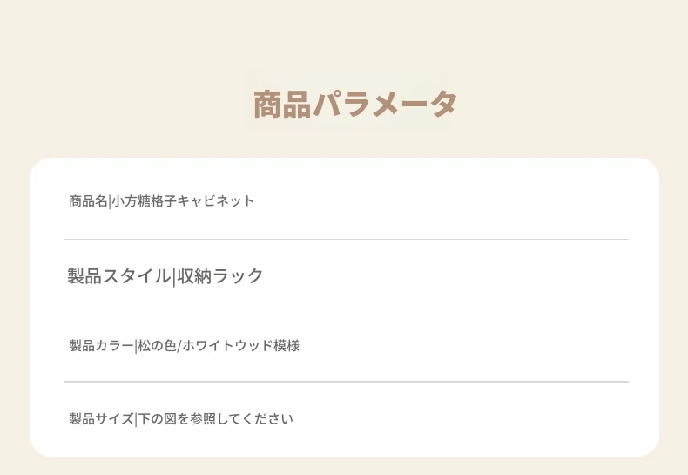Click the pipe separator after 製品カラー

(x=136, y=346)
